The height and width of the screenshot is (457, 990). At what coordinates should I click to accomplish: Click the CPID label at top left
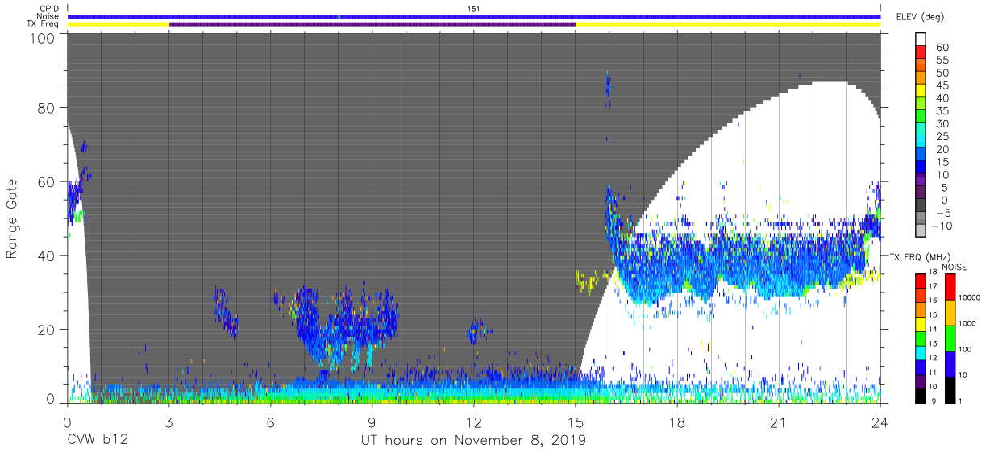[x=48, y=9]
